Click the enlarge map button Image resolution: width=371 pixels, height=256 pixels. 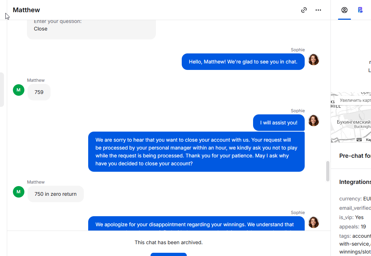pos(355,100)
